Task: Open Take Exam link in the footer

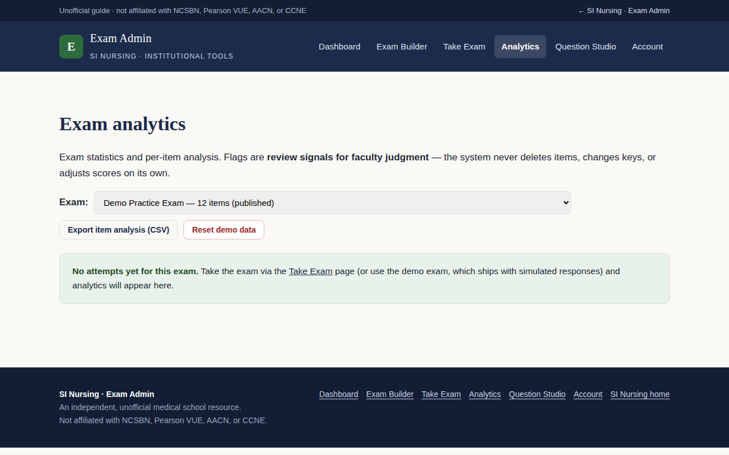Action: pos(441,394)
